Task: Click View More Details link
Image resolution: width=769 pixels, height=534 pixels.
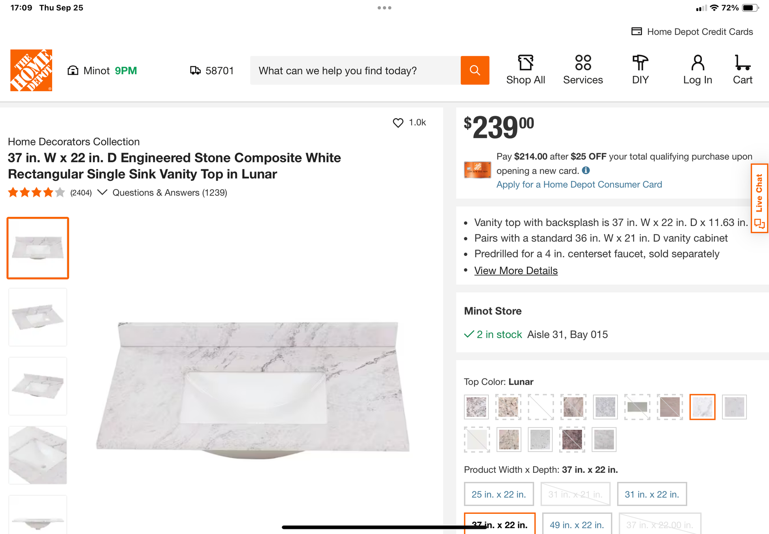Action: point(516,271)
